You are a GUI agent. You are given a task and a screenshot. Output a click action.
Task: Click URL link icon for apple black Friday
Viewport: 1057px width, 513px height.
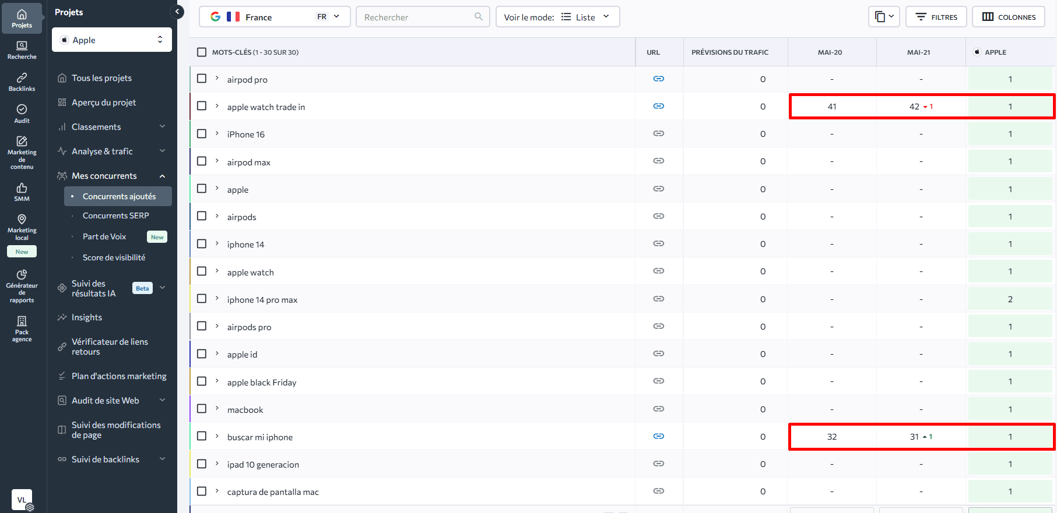(659, 381)
